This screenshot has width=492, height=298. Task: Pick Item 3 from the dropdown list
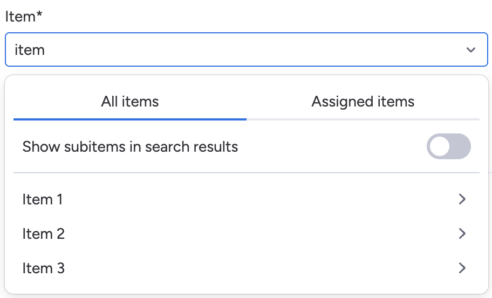coord(44,268)
